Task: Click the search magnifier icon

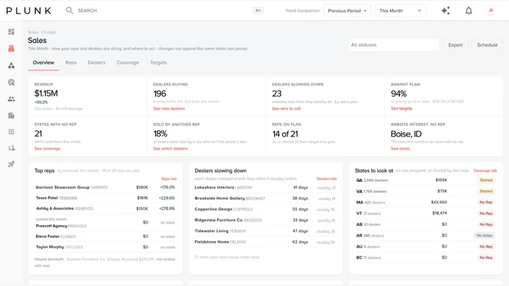Action: (69, 11)
